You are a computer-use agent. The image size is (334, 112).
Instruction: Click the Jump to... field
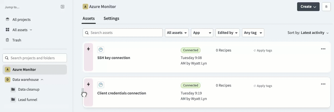coord(12,7)
